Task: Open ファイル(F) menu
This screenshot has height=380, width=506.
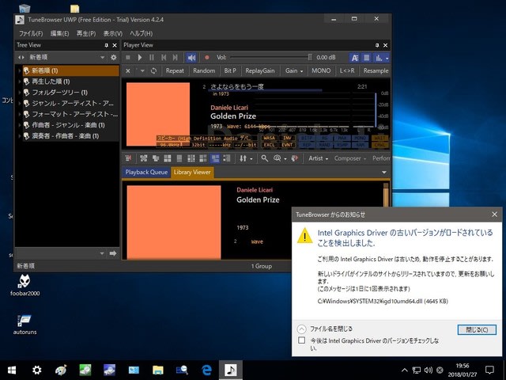Action: (31, 33)
